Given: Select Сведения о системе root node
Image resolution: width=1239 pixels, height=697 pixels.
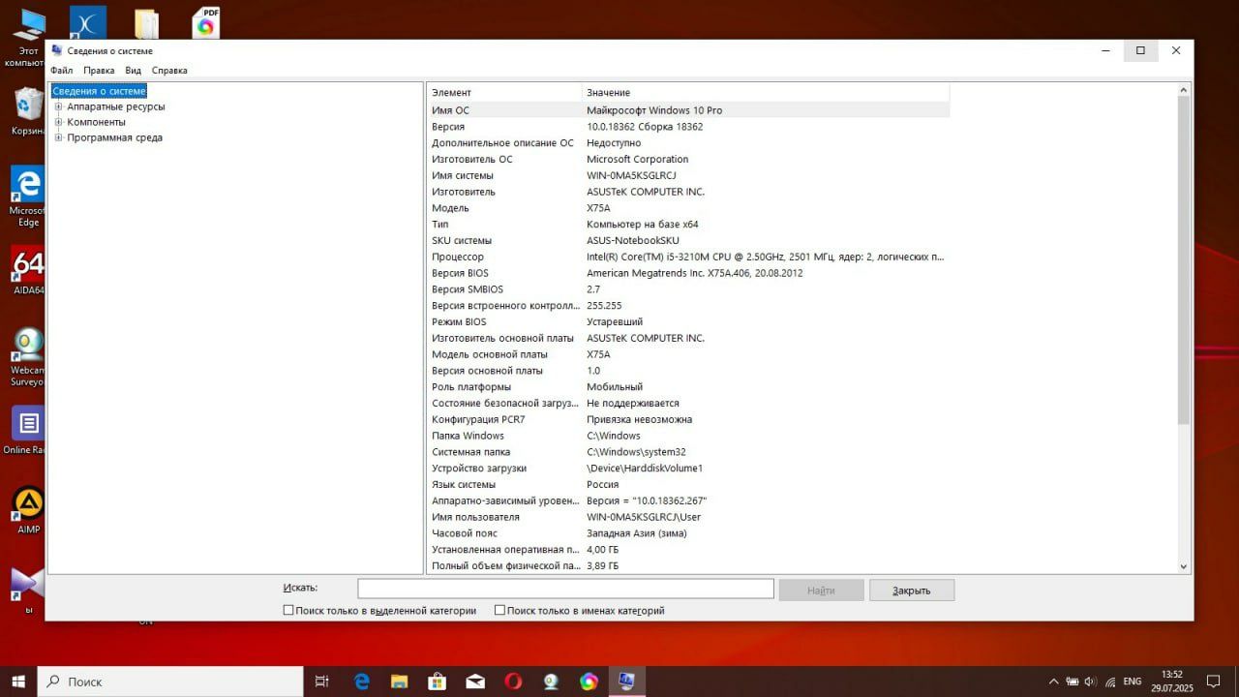Looking at the screenshot, I should point(99,91).
